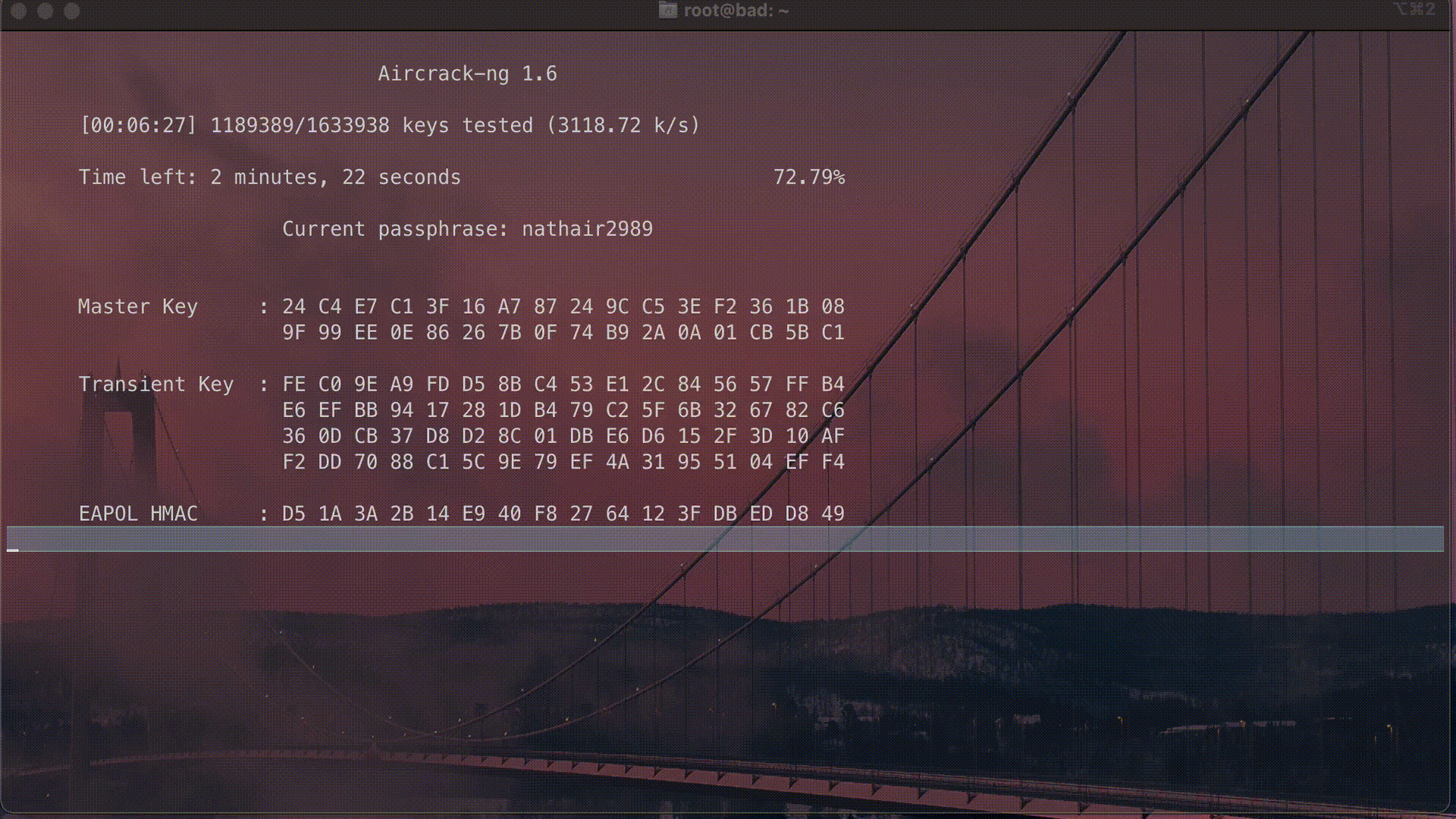The height and width of the screenshot is (819, 1456).
Task: Click the EAPOL HMAC value starting with D5 1A
Action: click(563, 513)
